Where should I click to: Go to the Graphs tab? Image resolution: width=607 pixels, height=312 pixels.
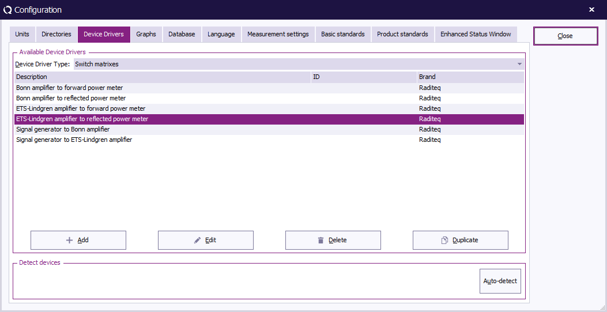pos(146,35)
